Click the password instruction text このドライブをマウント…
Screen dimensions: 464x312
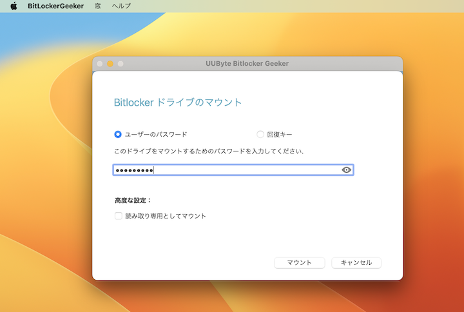[x=209, y=151]
